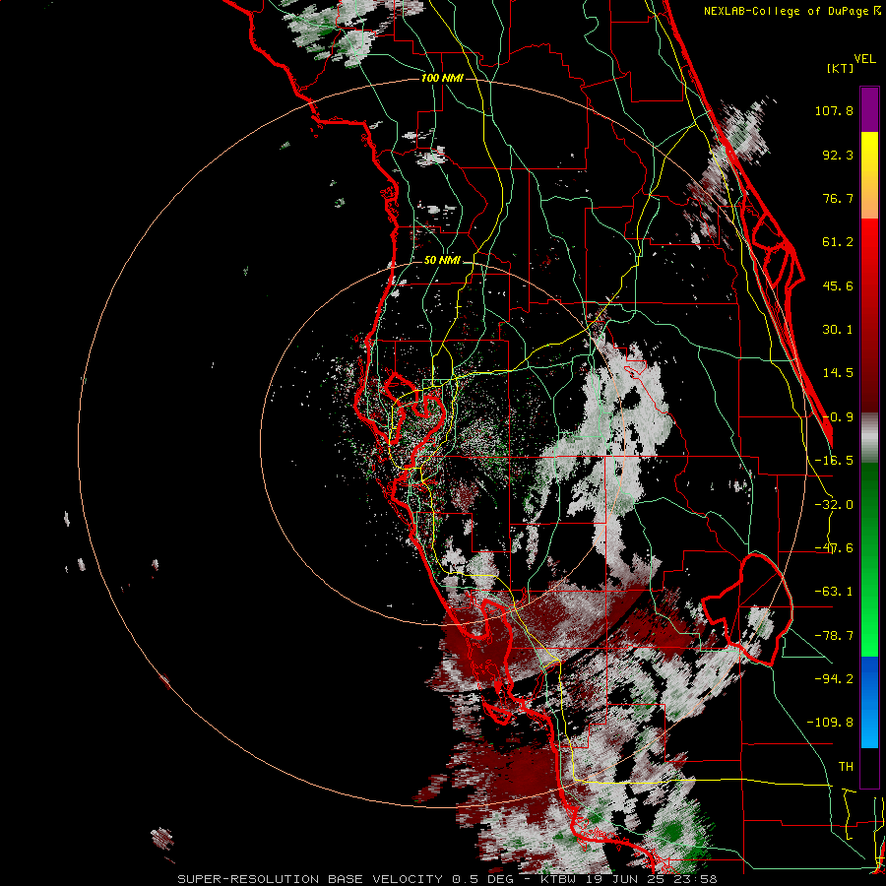The height and width of the screenshot is (886, 886).
Task: Click the 45.6 legend value
Action: (x=838, y=285)
